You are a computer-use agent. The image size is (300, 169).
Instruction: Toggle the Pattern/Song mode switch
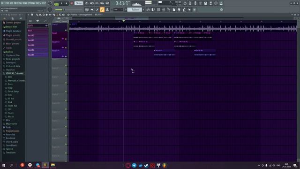[x=57, y=3]
